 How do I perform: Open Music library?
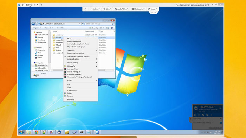pyautogui.click(x=38, y=53)
